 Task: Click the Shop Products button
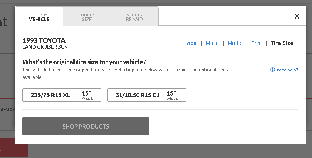click(x=86, y=126)
